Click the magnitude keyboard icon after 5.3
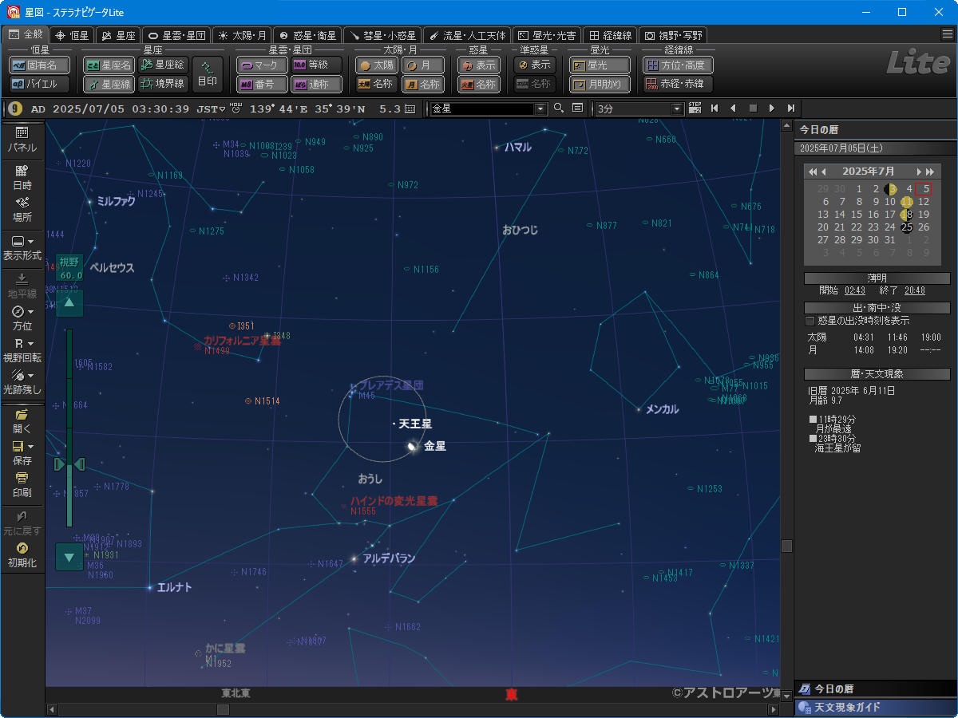Screen dimensions: 958x718 pos(410,108)
